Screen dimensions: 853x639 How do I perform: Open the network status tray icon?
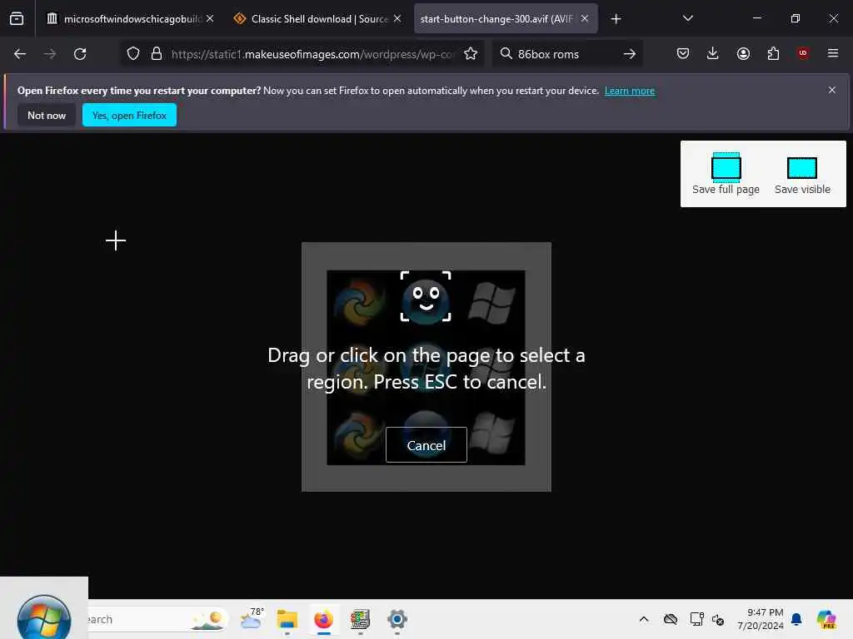pyautogui.click(x=696, y=619)
